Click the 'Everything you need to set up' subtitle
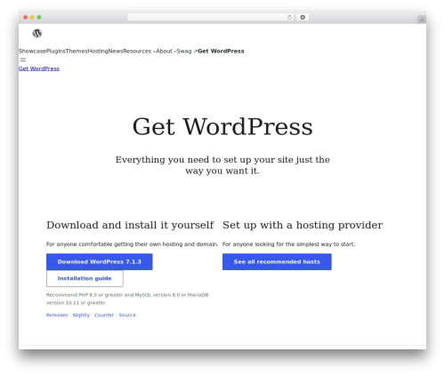Screen dimensions: 445x376 [222, 165]
